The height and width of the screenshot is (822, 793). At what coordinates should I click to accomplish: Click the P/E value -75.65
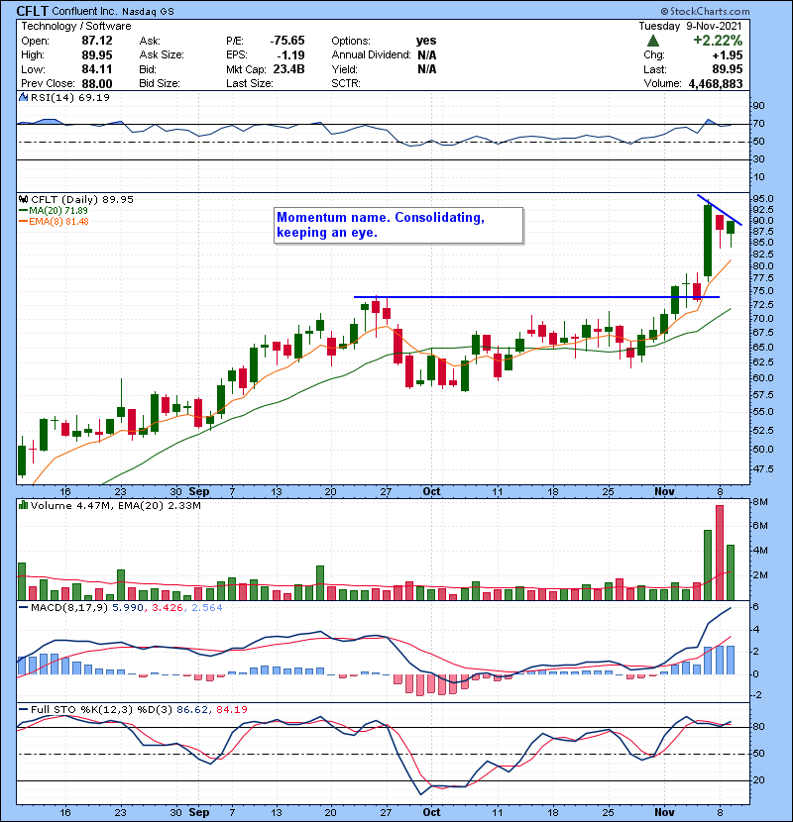[x=287, y=41]
